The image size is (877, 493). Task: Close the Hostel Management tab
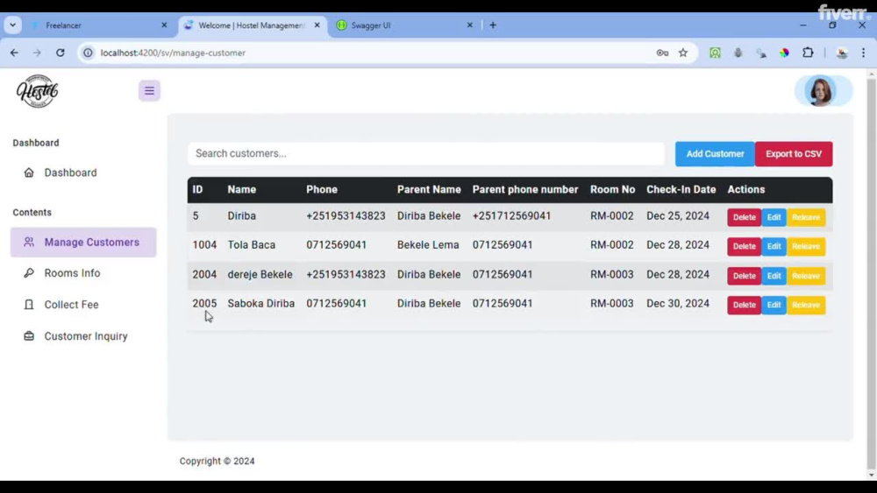click(x=317, y=25)
